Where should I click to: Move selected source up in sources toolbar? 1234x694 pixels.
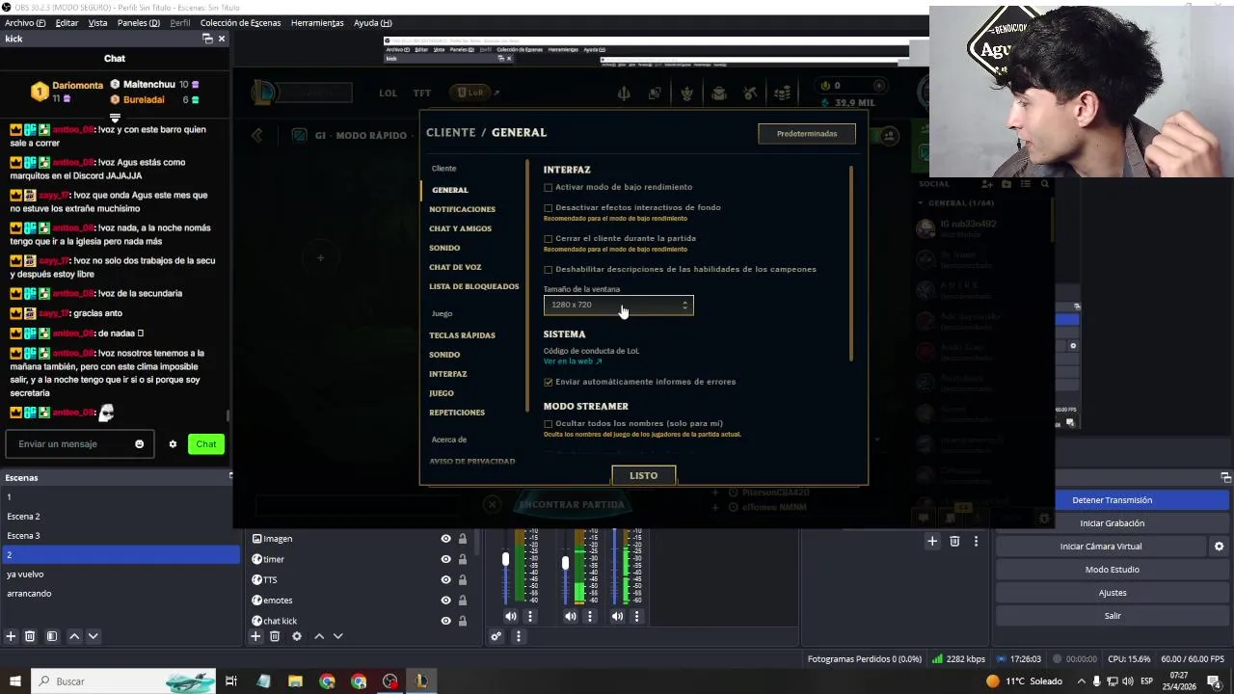(319, 636)
